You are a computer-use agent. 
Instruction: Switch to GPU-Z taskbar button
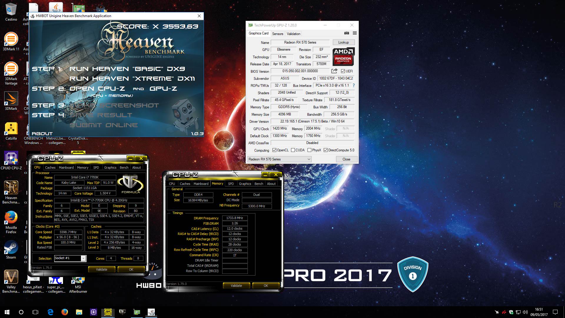coord(137,312)
